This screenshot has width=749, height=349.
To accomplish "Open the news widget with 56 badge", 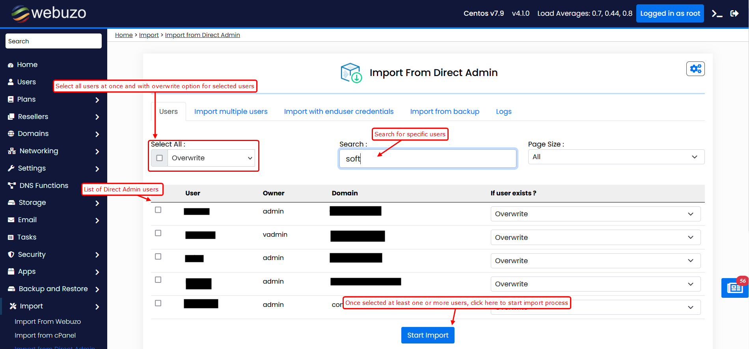I will pyautogui.click(x=734, y=288).
